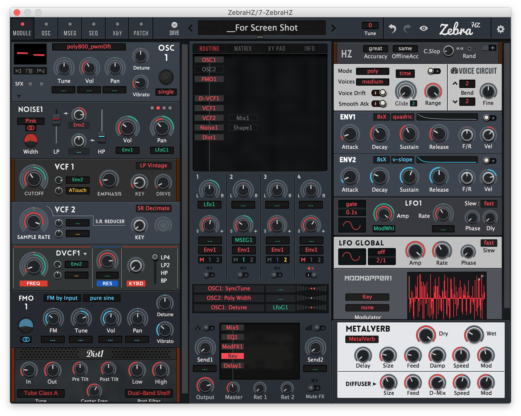The width and height of the screenshot is (521, 416).
Task: Click the LFO1 sine waveform icon
Action: tap(352, 226)
